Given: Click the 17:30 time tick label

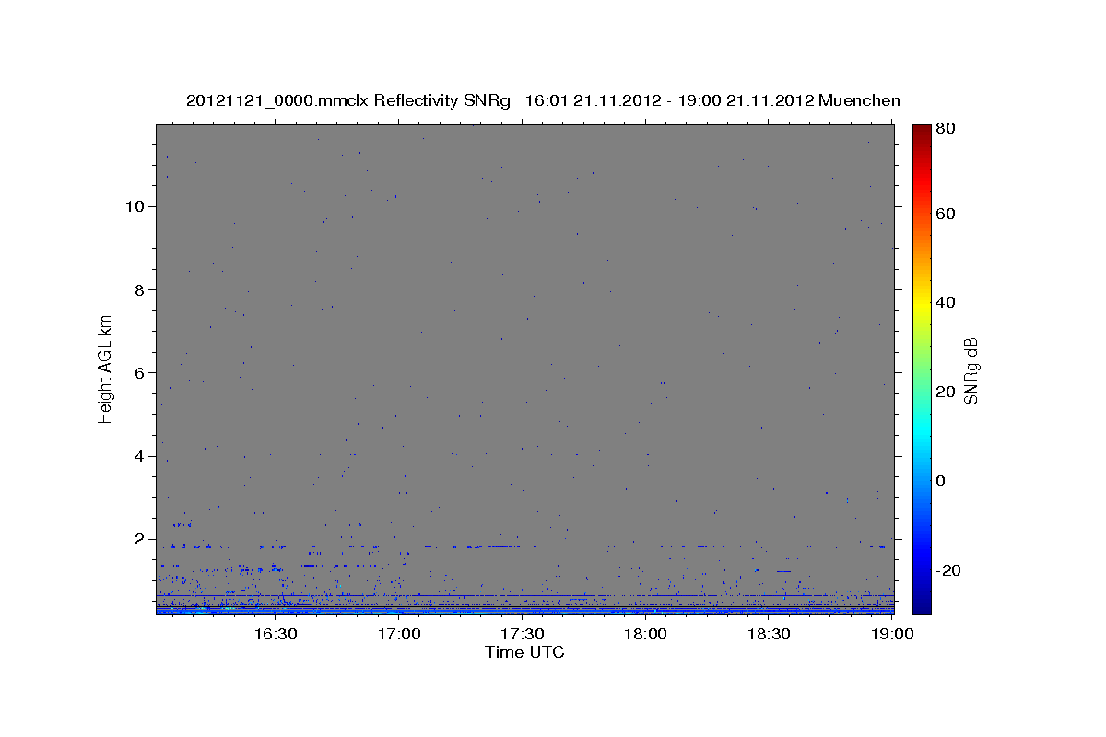Looking at the screenshot, I should 523,634.
